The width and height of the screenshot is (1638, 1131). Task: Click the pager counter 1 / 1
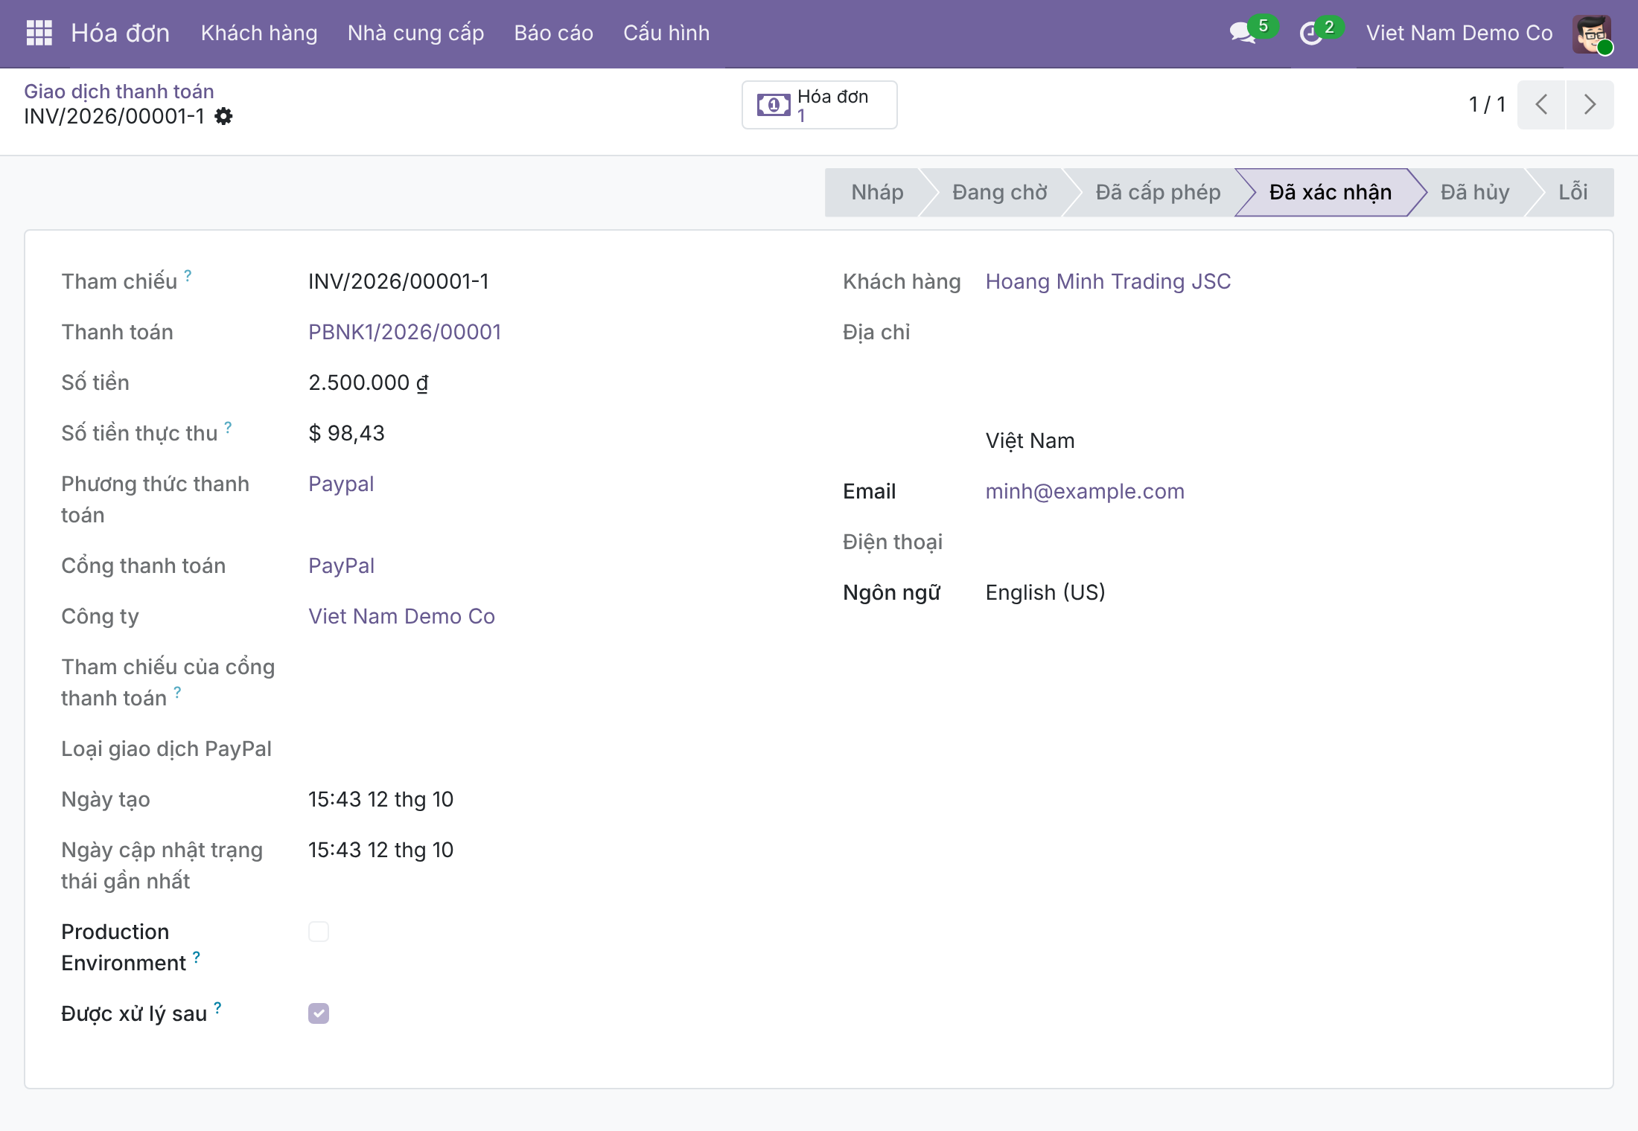coord(1487,104)
